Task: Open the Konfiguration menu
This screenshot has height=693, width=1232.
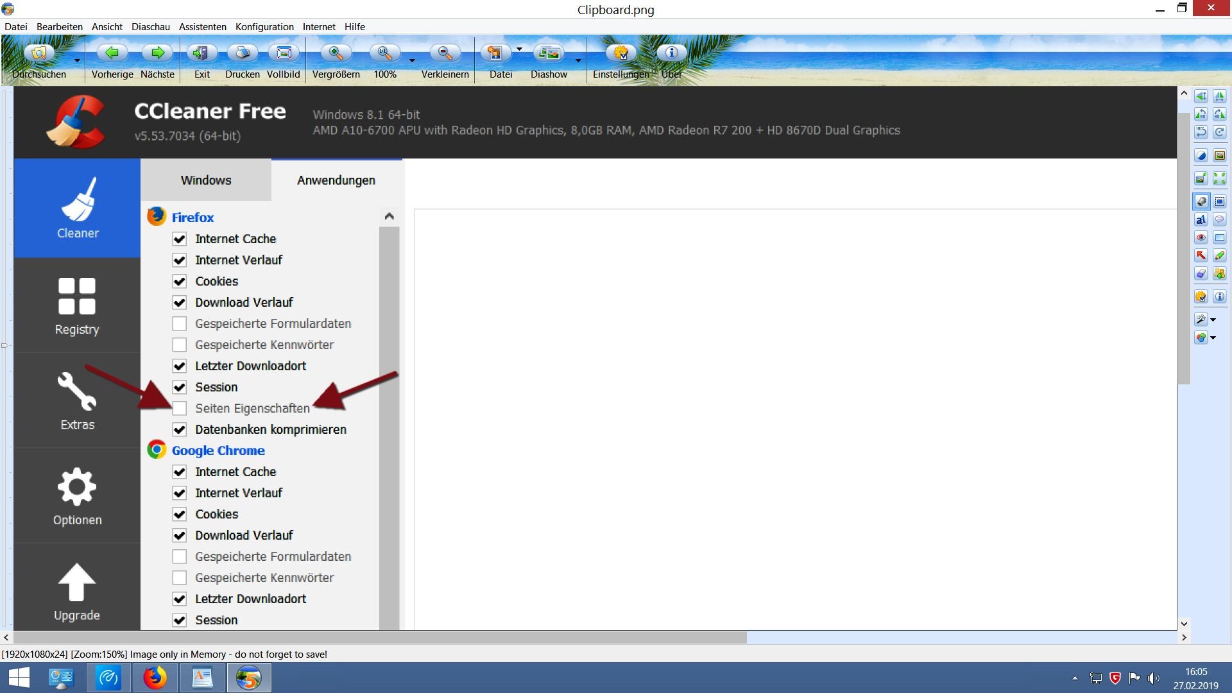Action: (x=264, y=27)
